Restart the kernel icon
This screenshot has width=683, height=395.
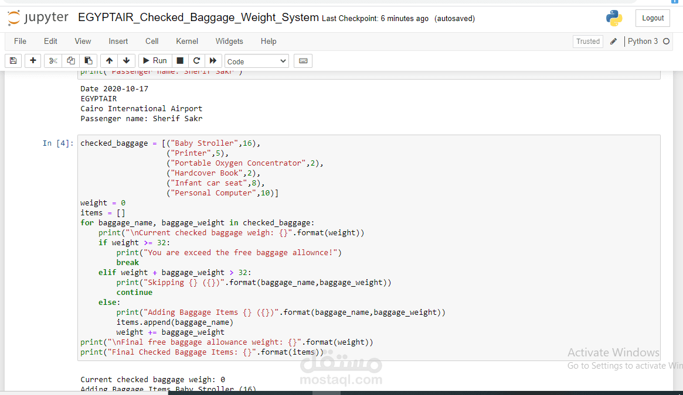point(196,61)
